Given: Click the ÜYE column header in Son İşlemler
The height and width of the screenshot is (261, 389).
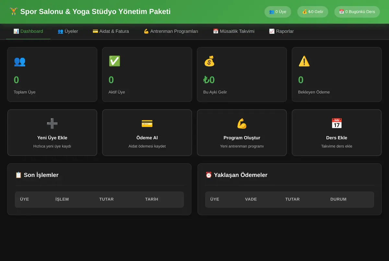Looking at the screenshot, I should [24, 199].
